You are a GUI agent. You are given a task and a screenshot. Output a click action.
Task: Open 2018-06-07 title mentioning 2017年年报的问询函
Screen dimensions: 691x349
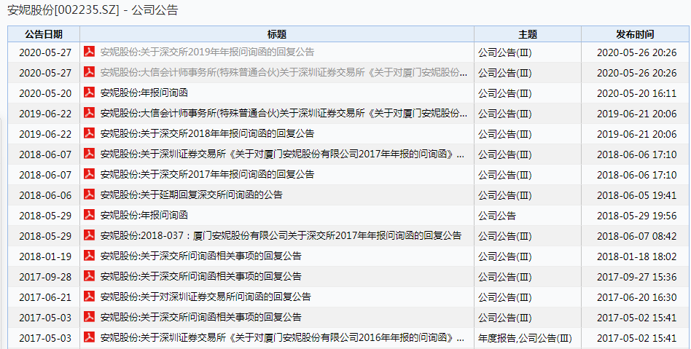283,154
